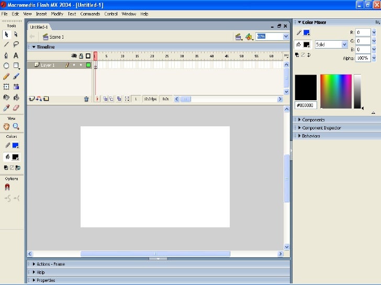
Task: Select the Oval tool
Action: coord(6,66)
